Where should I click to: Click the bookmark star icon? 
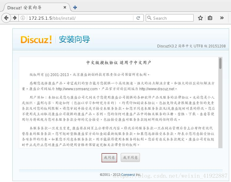tap(200, 18)
